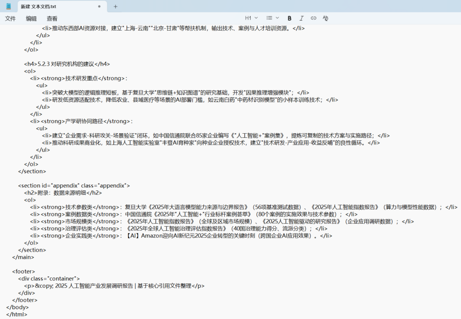The height and width of the screenshot is (319, 461).
Task: Click the section id="appendix" opening tag
Action: pyautogui.click(x=74, y=185)
